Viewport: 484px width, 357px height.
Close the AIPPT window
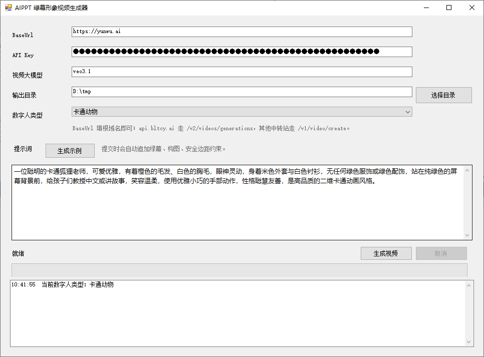click(x=472, y=8)
